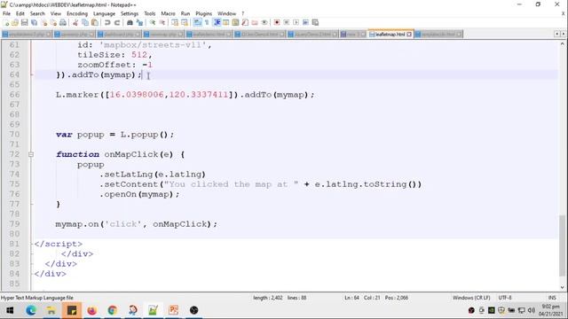The width and height of the screenshot is (568, 319).
Task: Click the vertical scrollbar up arrow
Action: (562, 43)
